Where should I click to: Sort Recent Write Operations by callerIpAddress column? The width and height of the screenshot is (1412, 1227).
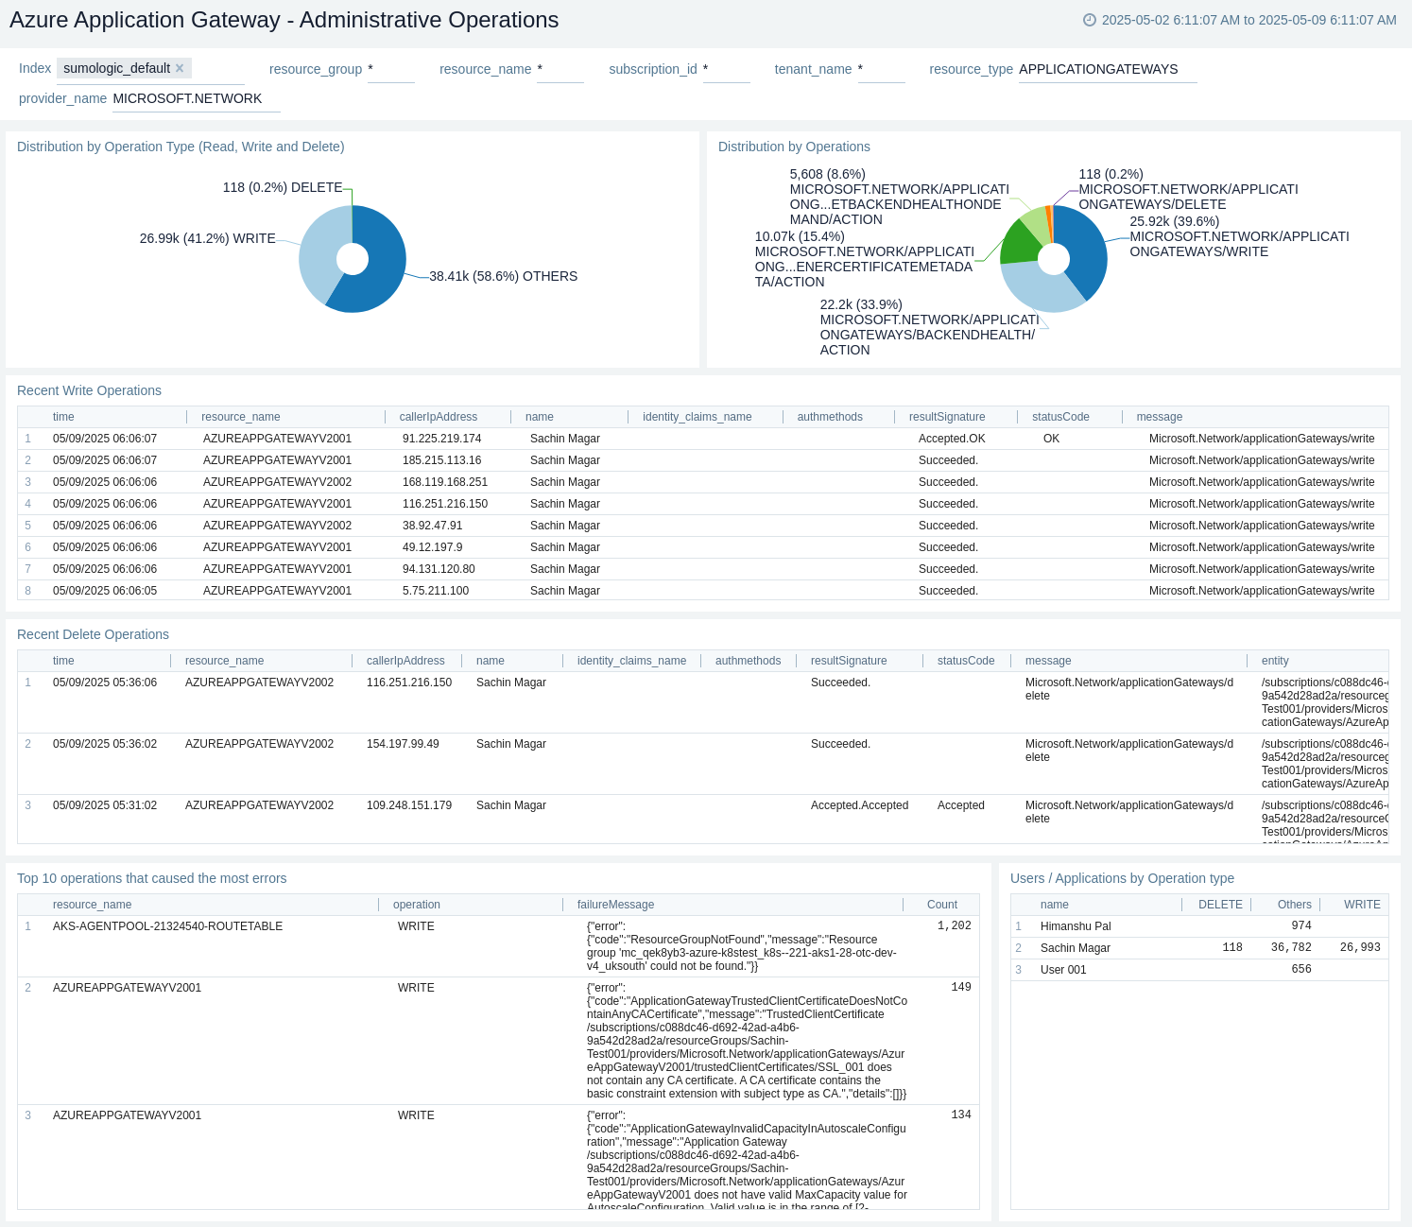coord(439,417)
